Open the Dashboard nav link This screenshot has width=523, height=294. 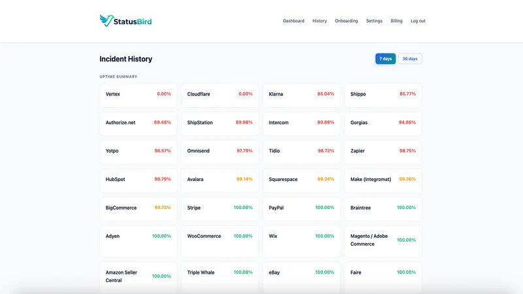[x=294, y=21]
